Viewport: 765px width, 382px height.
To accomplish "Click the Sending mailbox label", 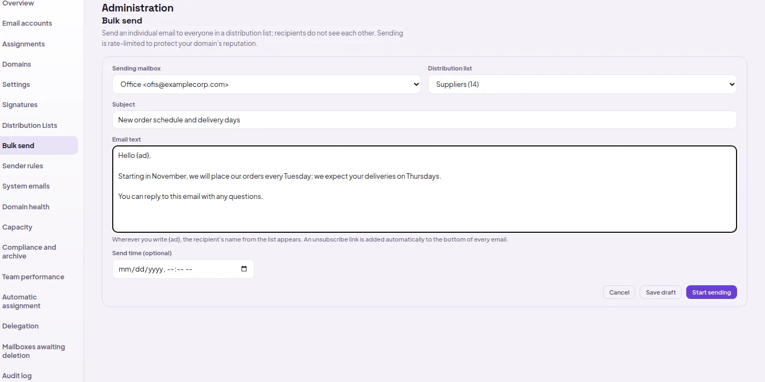I will coord(136,69).
